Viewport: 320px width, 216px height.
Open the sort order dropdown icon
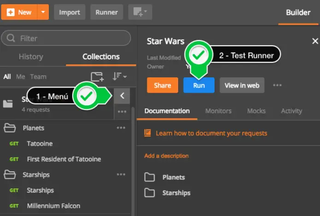(119, 77)
